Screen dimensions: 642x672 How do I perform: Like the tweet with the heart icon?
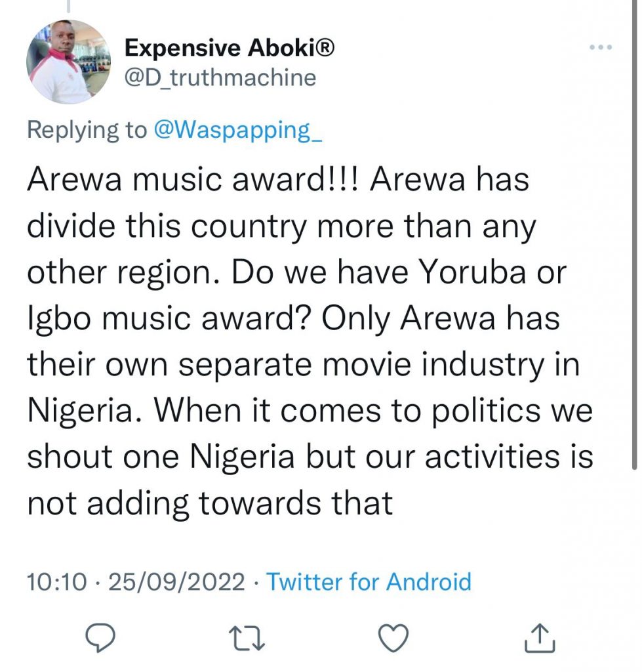395,637
